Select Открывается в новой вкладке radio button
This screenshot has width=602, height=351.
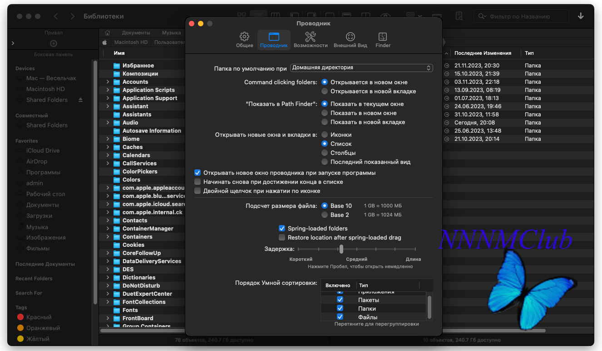[x=325, y=91]
